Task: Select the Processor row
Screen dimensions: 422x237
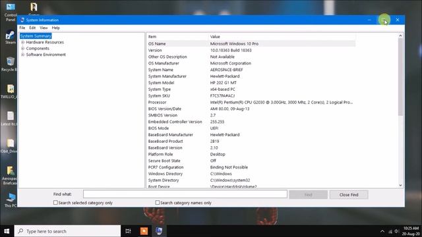Action: [x=251, y=102]
